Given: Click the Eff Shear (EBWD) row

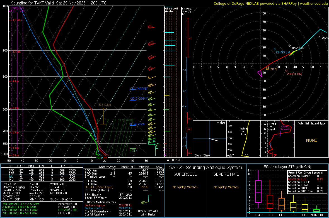Looking at the screenshot, I should [x=124, y=190].
